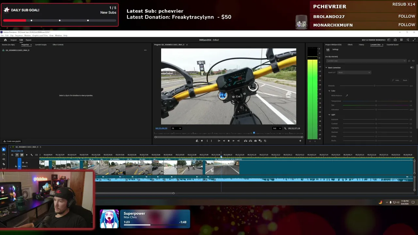
Task: Click the Program Monitor playhead marker
Action: (254, 133)
